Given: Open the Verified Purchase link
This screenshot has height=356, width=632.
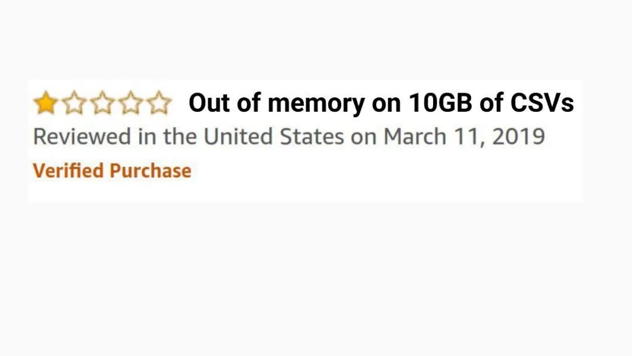Looking at the screenshot, I should tap(112, 171).
